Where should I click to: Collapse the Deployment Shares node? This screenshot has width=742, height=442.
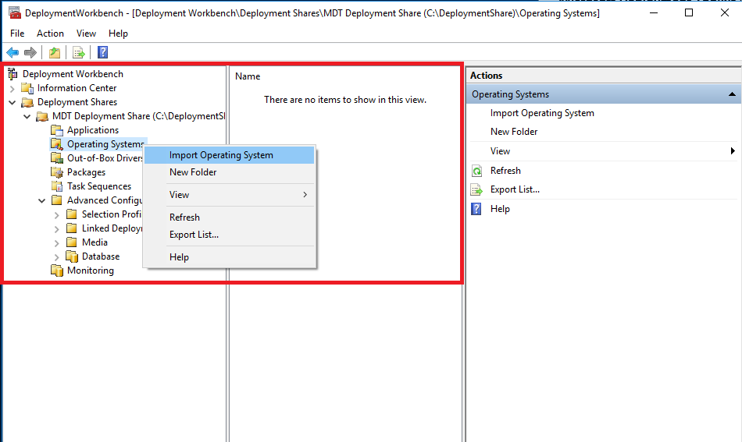pos(12,102)
